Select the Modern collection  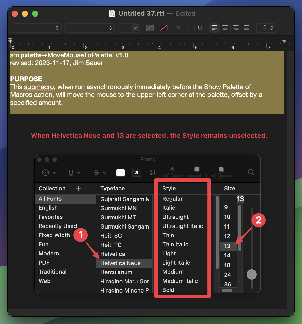pyautogui.click(x=65, y=254)
